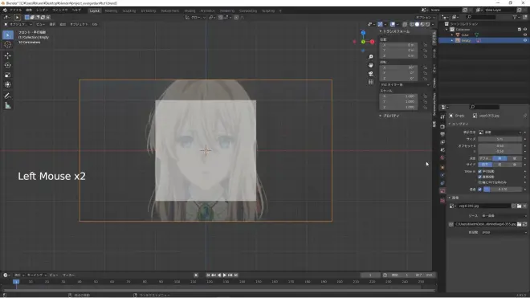Play the timeline animation
The height and width of the screenshot is (298, 530).
click(225, 276)
